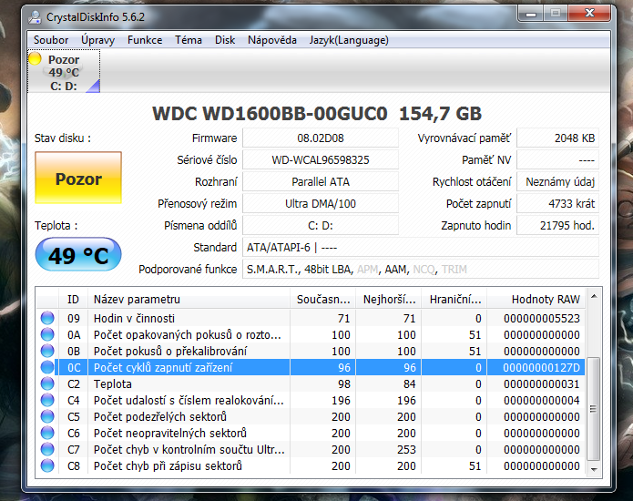Click the Hodnoty RAW column header
The height and width of the screenshot is (501, 633).
(536, 299)
